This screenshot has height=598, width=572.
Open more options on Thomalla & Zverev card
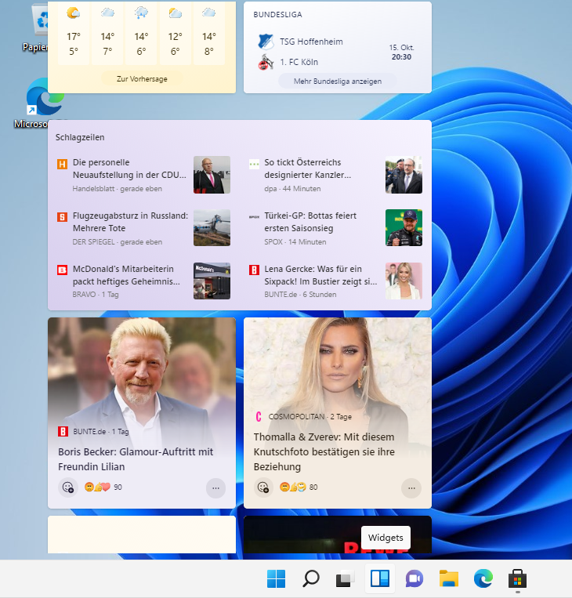point(411,488)
